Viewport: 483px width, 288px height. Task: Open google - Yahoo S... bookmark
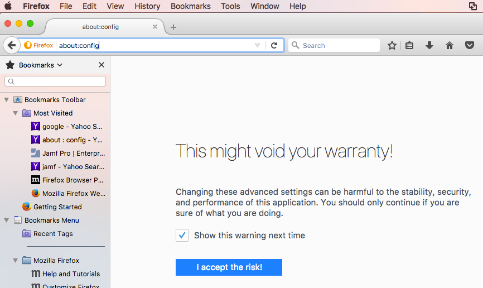(x=67, y=127)
